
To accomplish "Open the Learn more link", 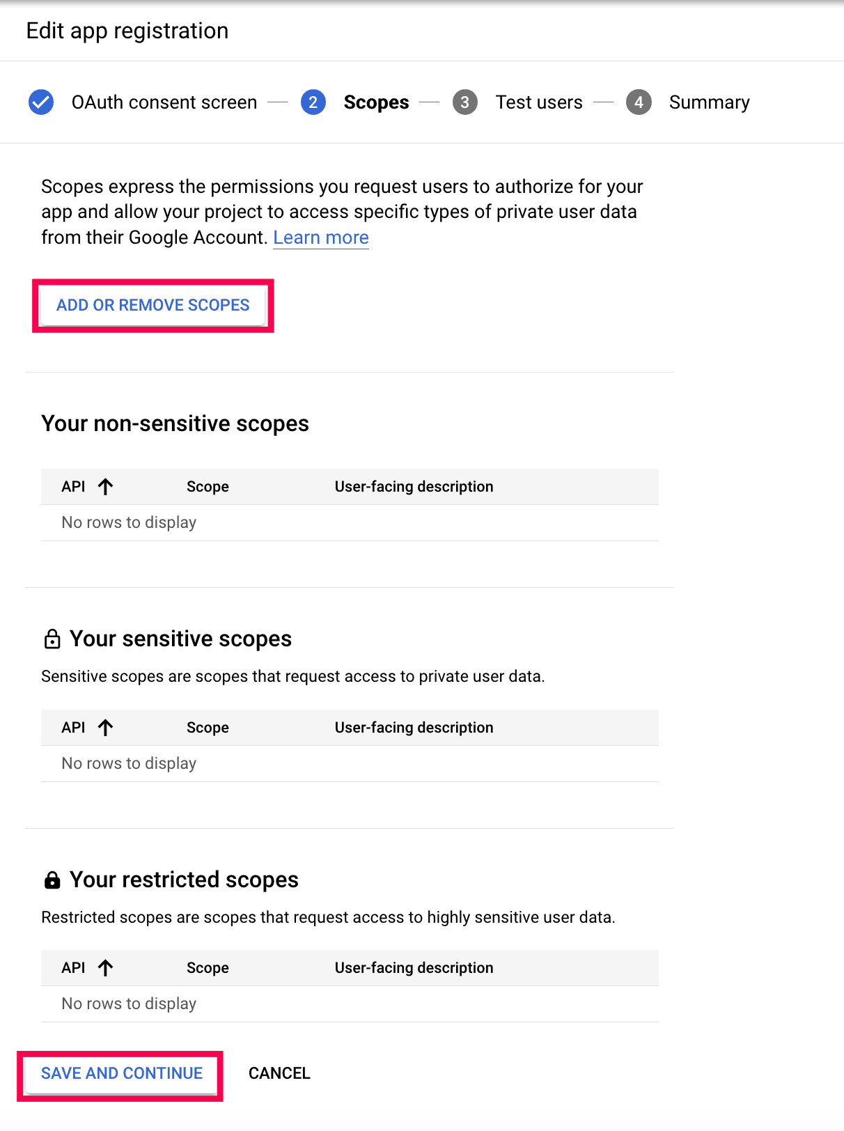I will (321, 237).
